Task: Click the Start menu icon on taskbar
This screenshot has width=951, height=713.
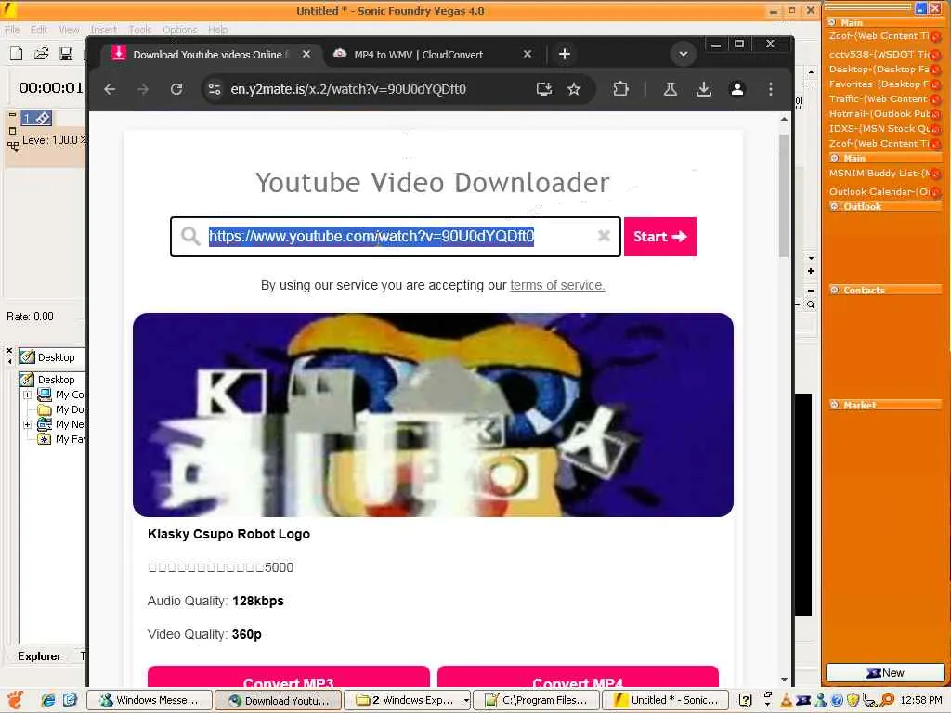Action: [15, 700]
